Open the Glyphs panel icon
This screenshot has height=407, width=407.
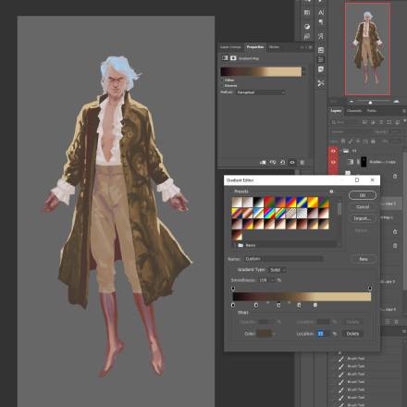321,36
